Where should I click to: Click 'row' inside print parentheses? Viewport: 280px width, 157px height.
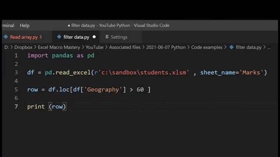coord(57,107)
